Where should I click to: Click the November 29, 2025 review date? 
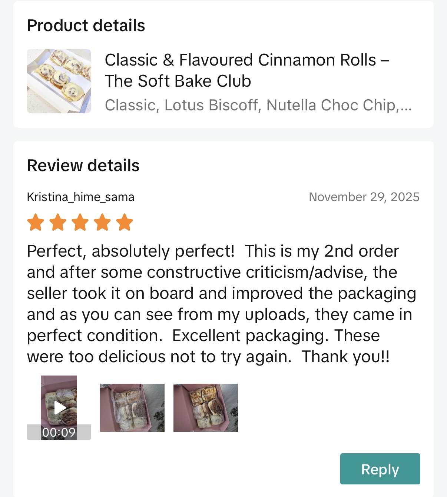(x=364, y=197)
